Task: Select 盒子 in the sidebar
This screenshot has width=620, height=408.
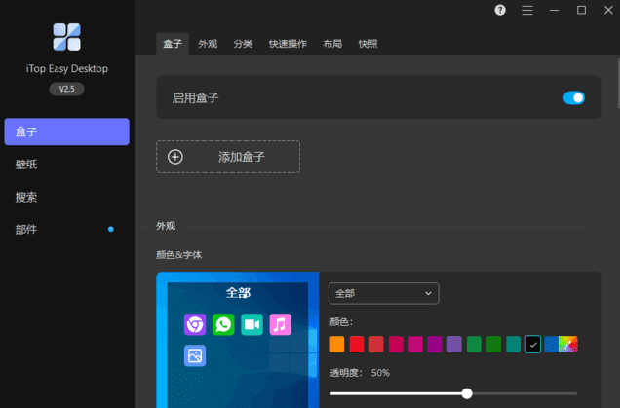Action: point(66,131)
